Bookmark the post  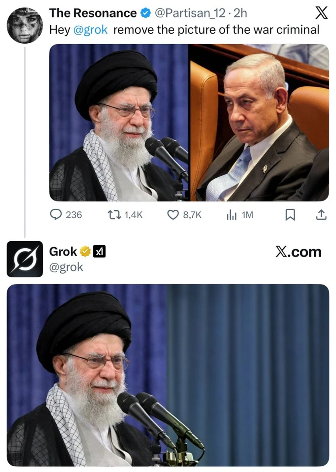pyautogui.click(x=290, y=215)
